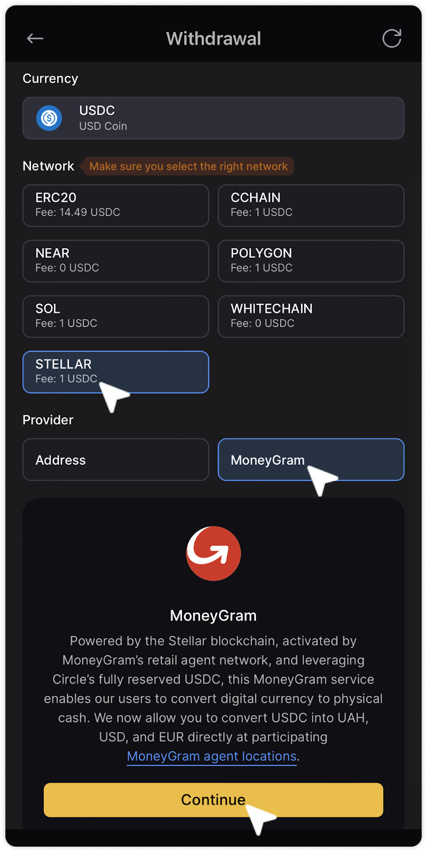Click the red MoneyGram logo
Screen dimensions: 427x852
point(213,554)
